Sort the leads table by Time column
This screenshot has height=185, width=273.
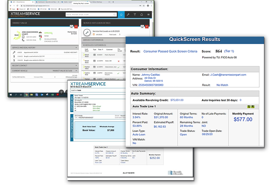click(100, 50)
